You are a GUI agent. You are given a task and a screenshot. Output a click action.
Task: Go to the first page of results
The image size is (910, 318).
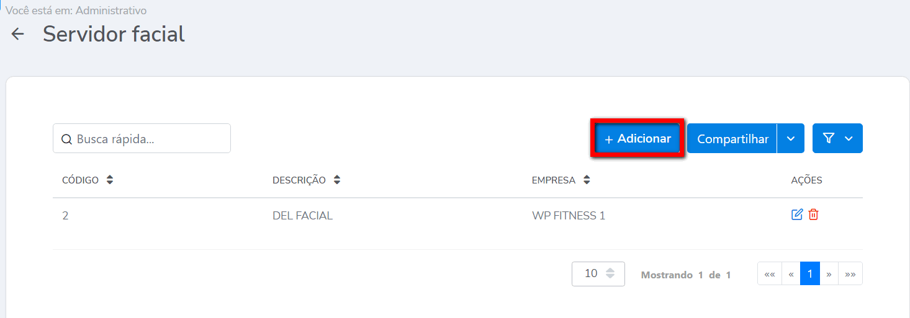(x=770, y=273)
